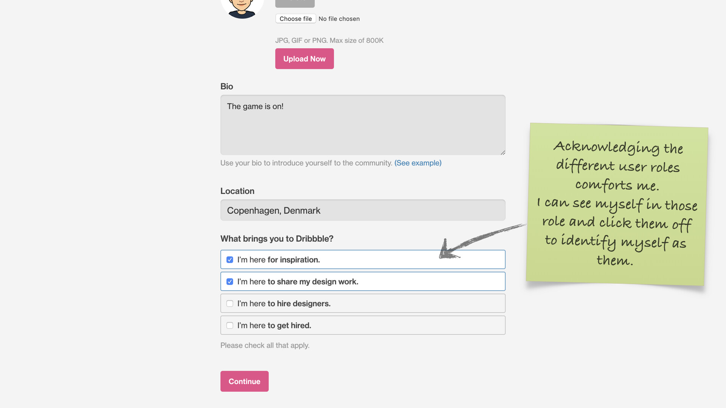Enable the "to hire designers" checkbox

(230, 304)
